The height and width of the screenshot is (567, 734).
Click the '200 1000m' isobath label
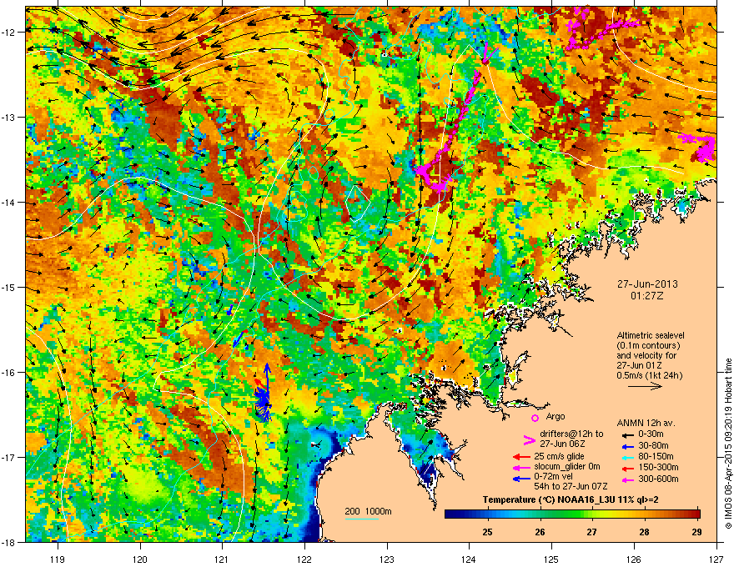click(368, 511)
